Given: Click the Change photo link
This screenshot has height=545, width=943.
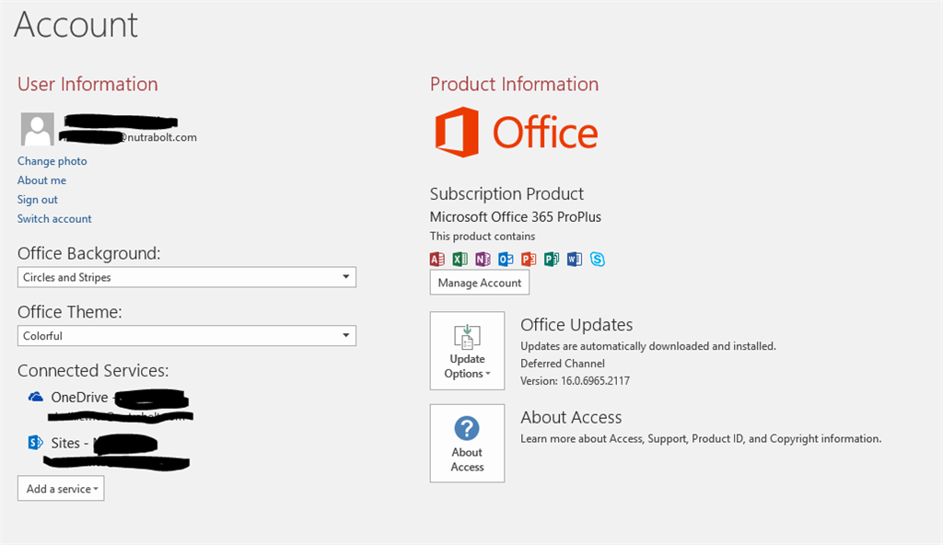Looking at the screenshot, I should click(52, 161).
